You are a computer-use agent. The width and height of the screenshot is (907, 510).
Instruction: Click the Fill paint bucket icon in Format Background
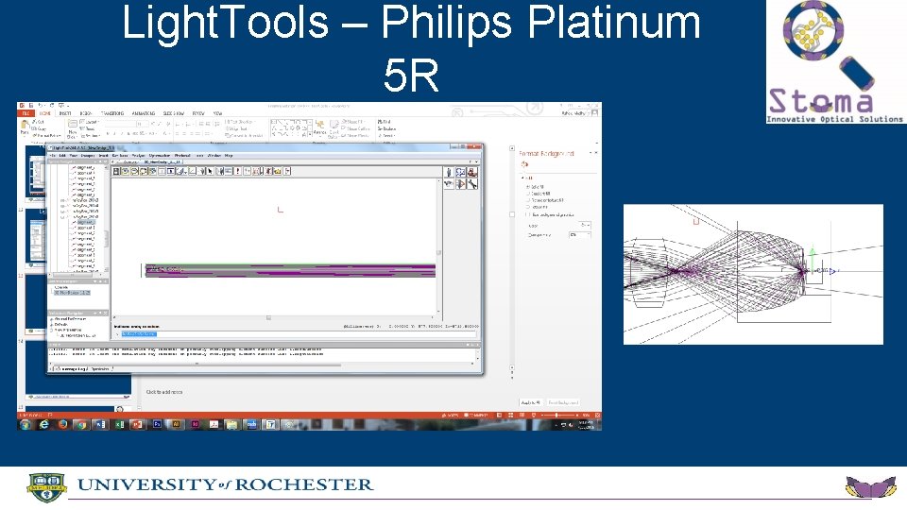tap(524, 164)
